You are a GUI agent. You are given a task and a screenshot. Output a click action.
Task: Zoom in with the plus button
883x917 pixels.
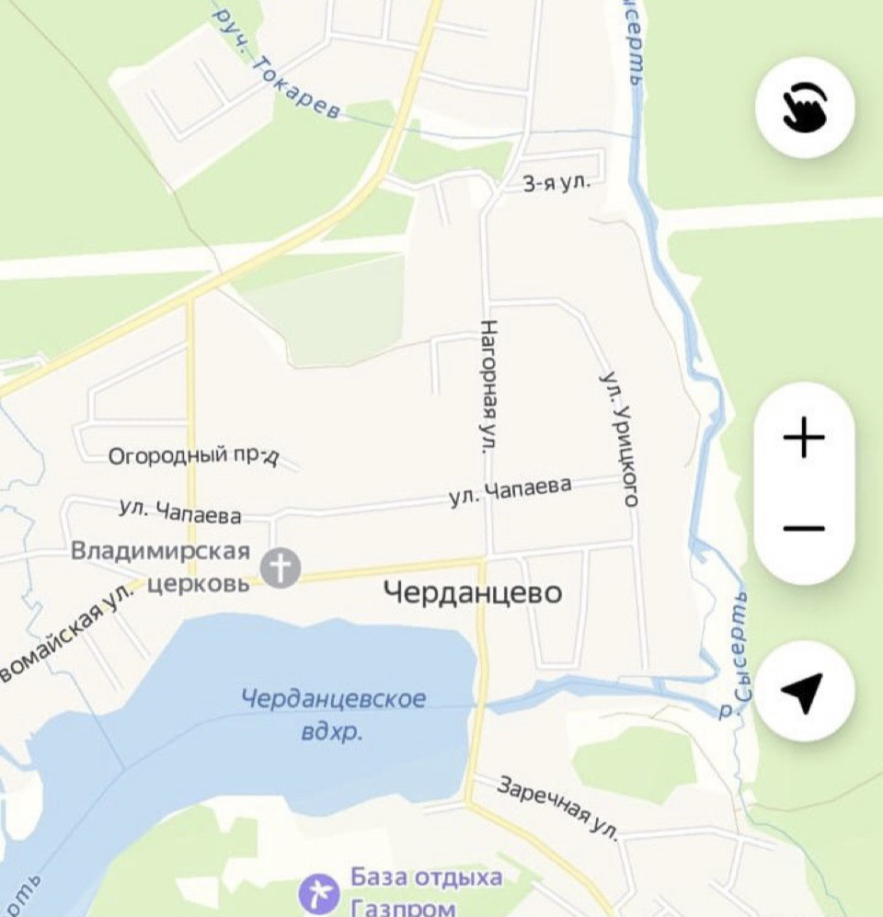tap(804, 437)
